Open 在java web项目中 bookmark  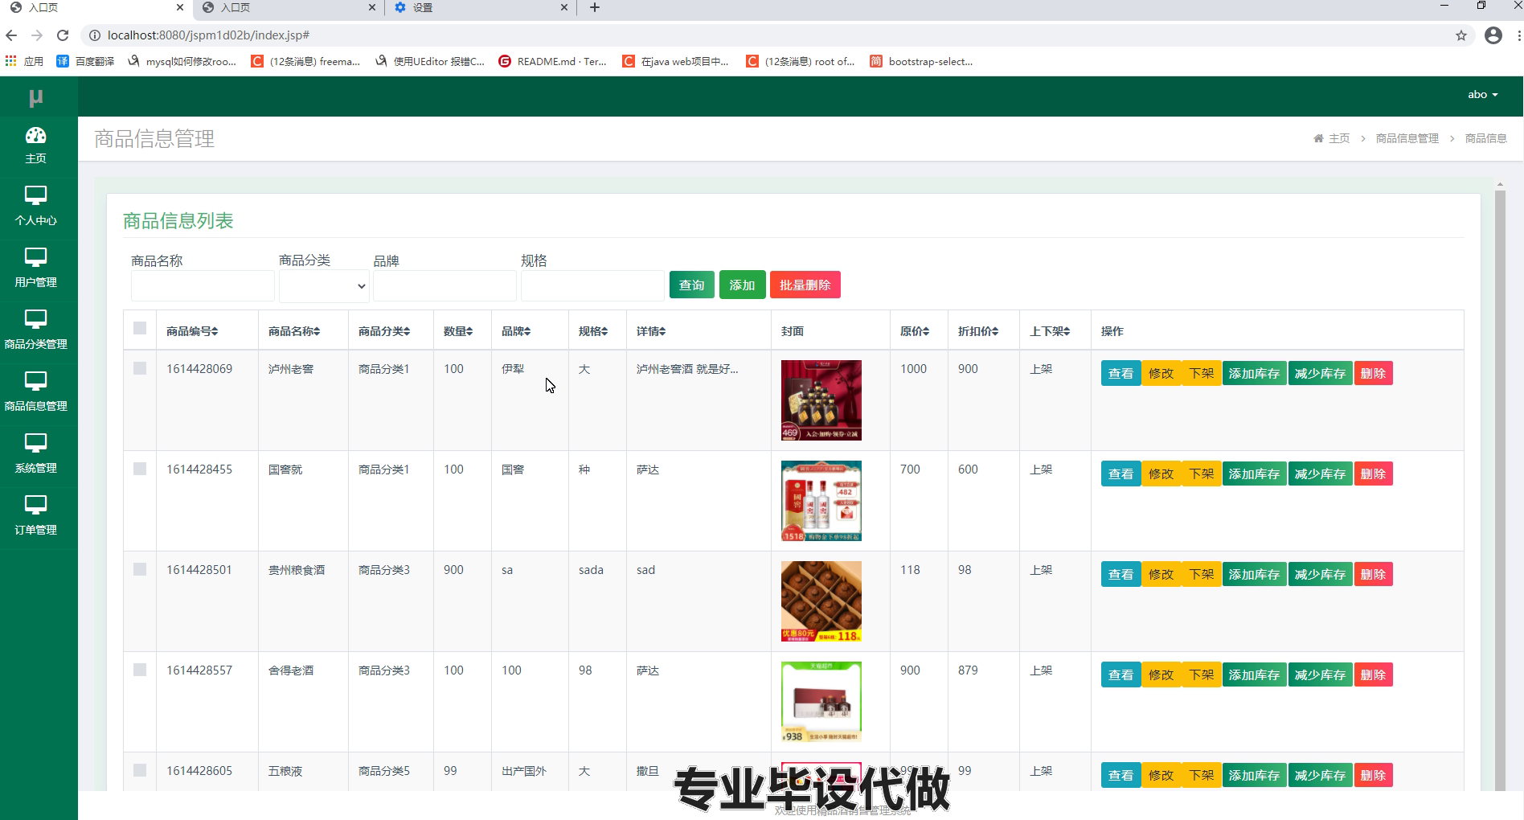click(676, 61)
